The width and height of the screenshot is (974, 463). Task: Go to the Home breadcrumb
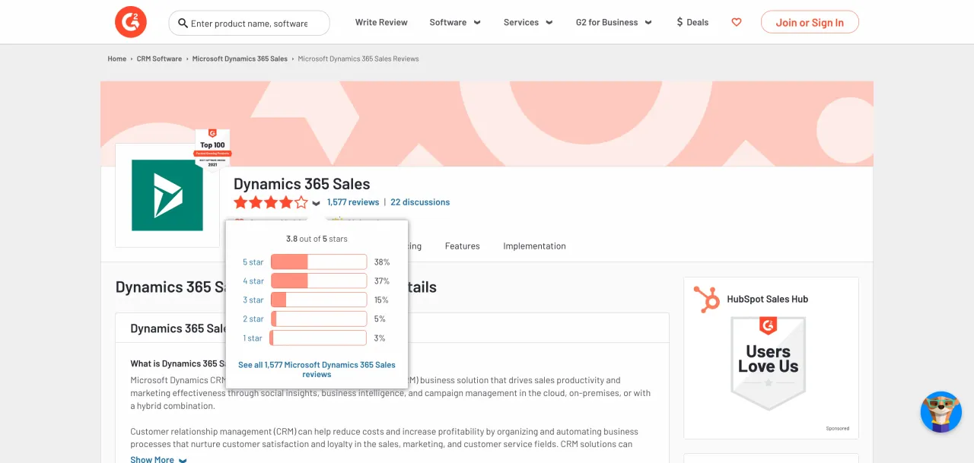coord(117,59)
